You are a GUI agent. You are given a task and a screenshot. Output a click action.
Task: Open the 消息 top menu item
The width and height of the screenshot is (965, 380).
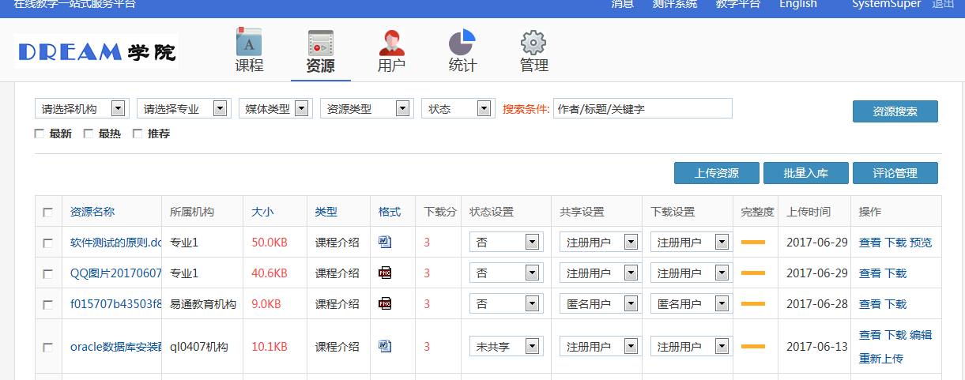[x=623, y=4]
